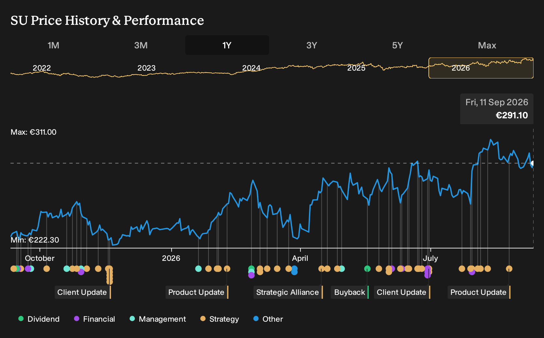Open the last Product Update label after July
The height and width of the screenshot is (338, 544).
479,292
